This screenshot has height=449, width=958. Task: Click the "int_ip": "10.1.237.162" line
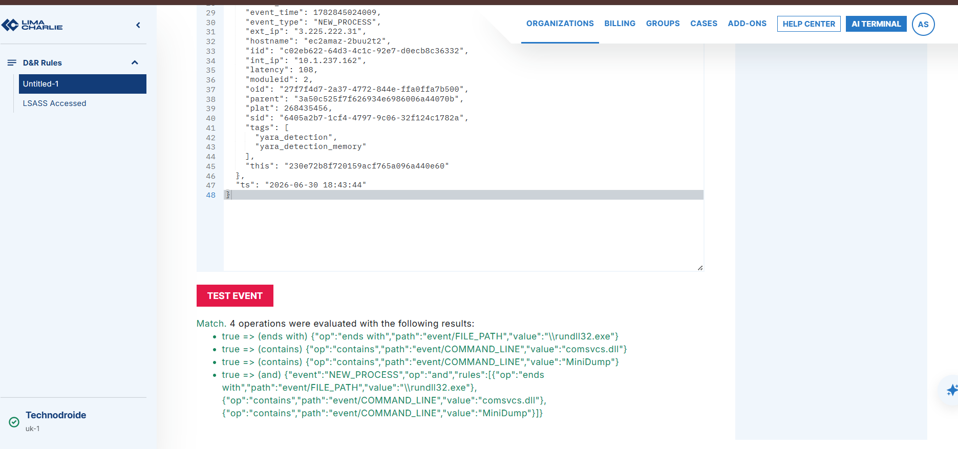click(x=306, y=60)
